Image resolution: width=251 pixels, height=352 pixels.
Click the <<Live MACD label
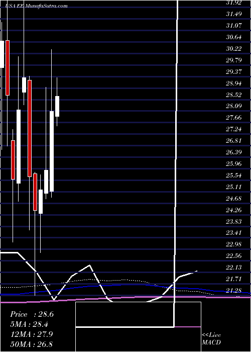(x=211, y=338)
